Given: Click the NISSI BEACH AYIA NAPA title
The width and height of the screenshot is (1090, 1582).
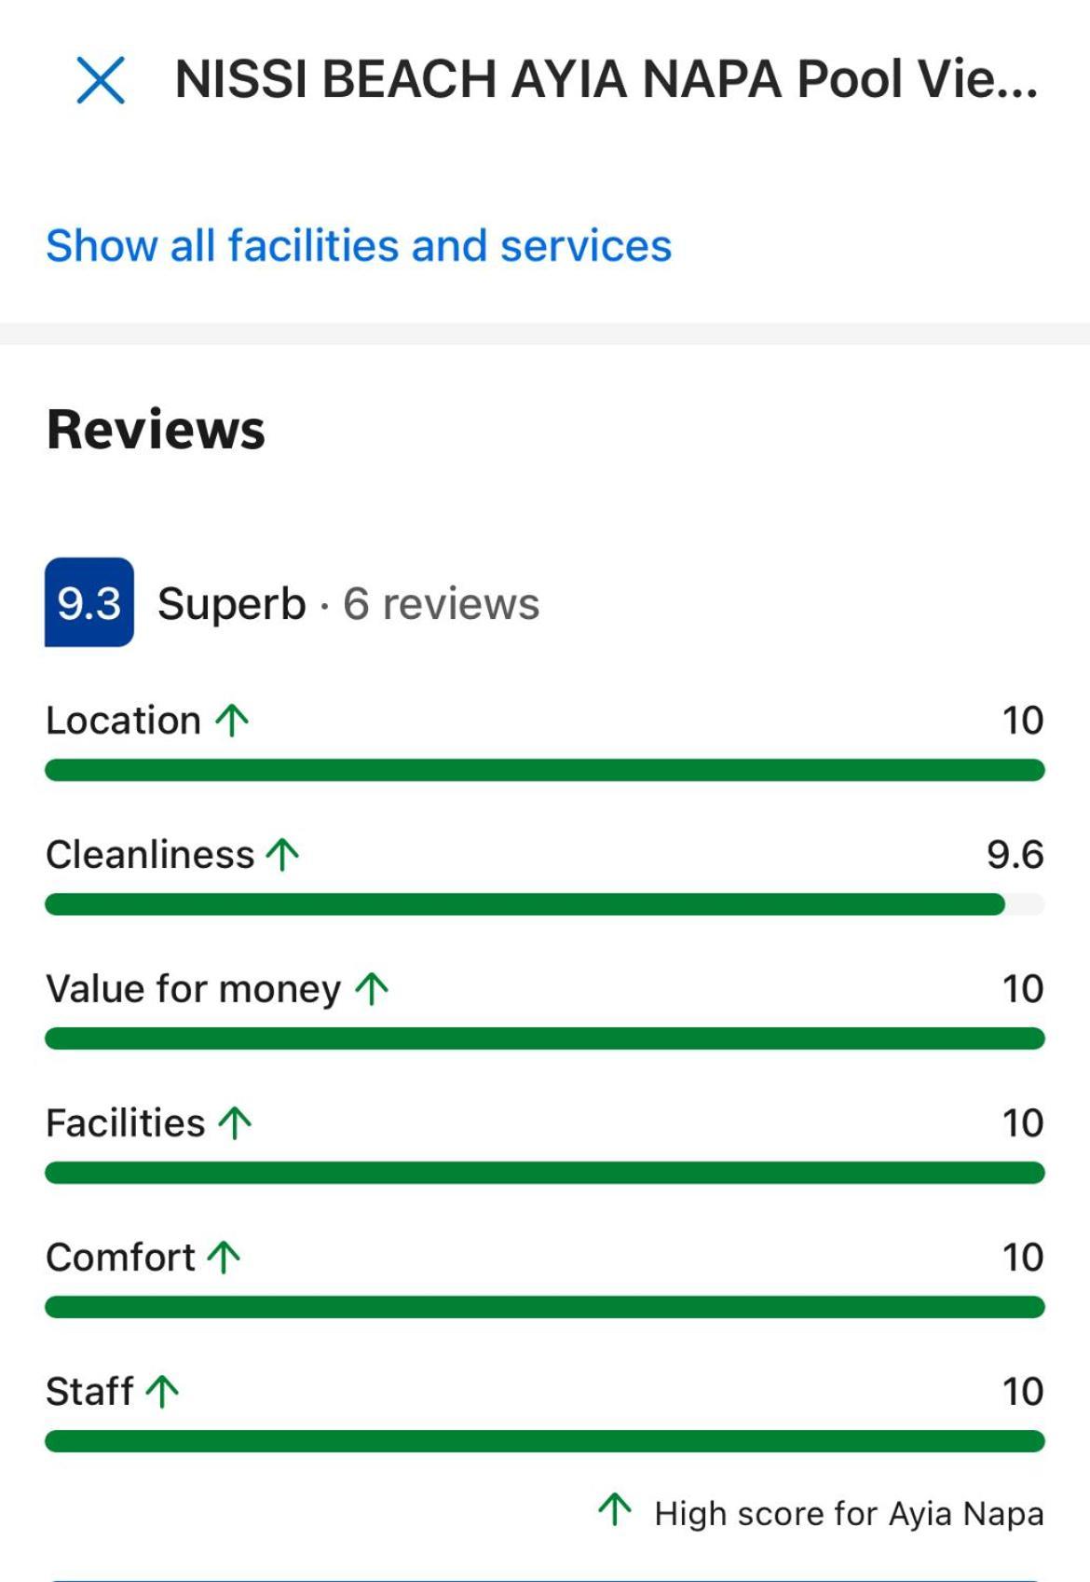Looking at the screenshot, I should [x=606, y=79].
